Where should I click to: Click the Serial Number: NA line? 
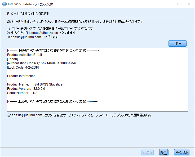[22, 93]
